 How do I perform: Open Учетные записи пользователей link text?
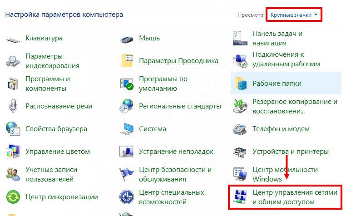[51, 174]
